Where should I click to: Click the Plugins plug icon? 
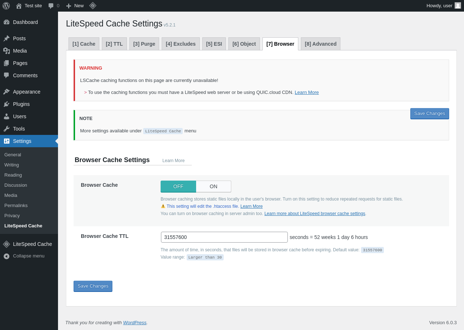[7, 104]
